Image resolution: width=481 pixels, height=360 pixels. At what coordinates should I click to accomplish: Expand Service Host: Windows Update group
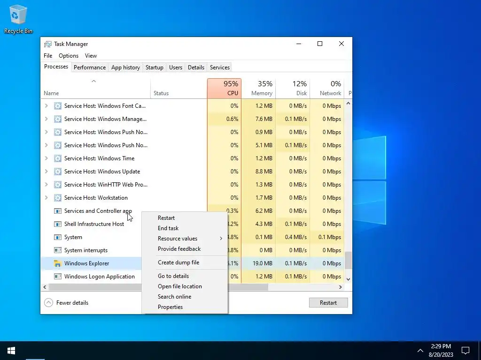pyautogui.click(x=47, y=172)
